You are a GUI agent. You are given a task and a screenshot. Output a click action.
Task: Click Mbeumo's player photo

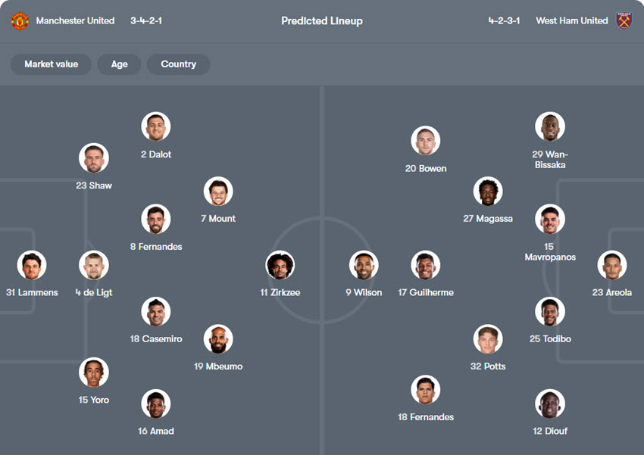pyautogui.click(x=218, y=340)
